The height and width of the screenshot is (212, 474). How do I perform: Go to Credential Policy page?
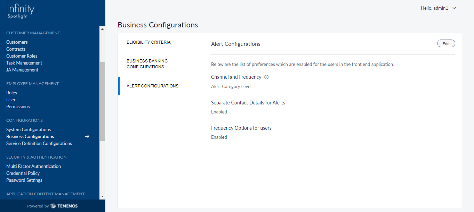pyautogui.click(x=23, y=173)
